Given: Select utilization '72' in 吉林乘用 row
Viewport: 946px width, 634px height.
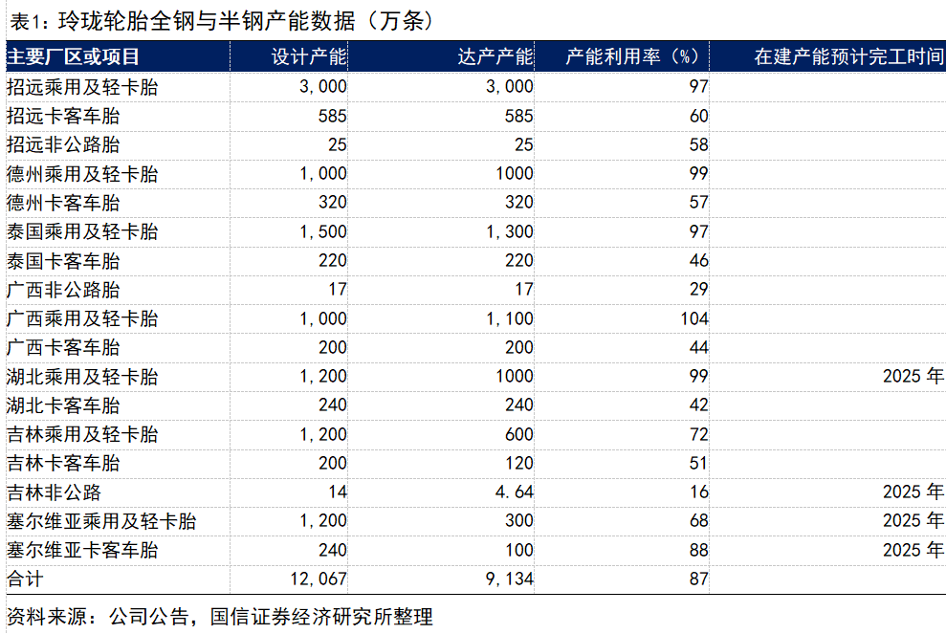Looking at the screenshot, I should [699, 434].
